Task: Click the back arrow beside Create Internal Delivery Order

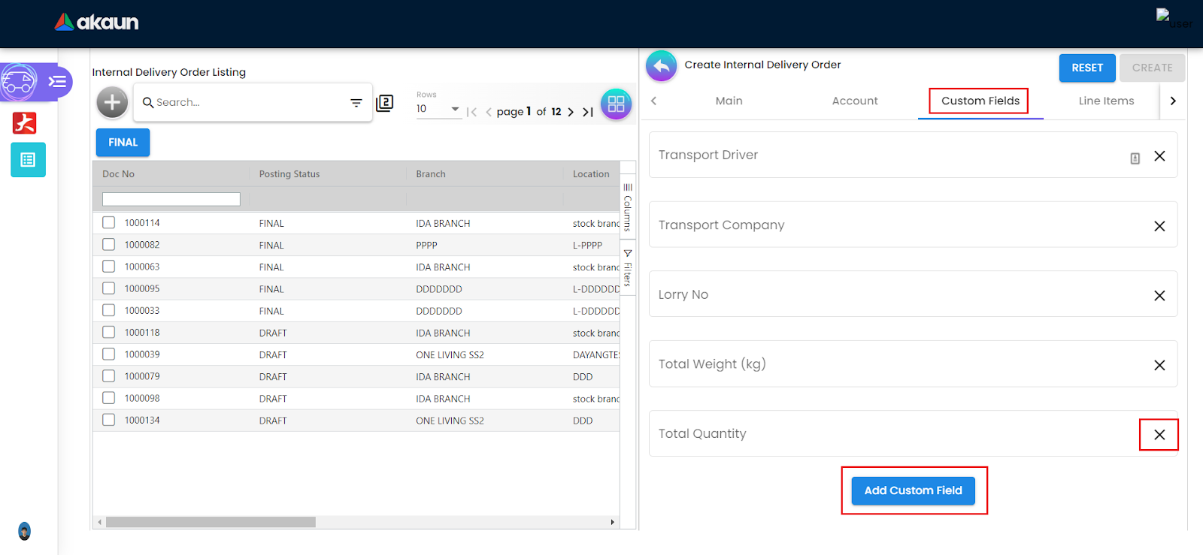Action: pos(661,66)
